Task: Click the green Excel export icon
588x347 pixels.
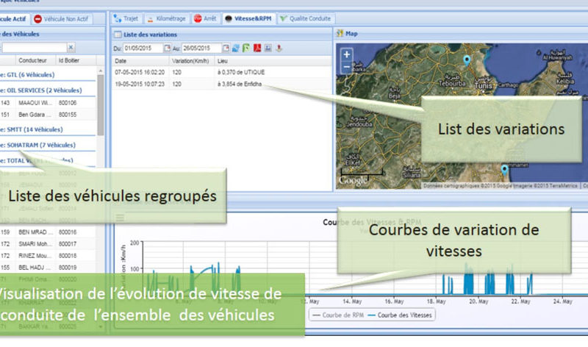Action: [247, 48]
